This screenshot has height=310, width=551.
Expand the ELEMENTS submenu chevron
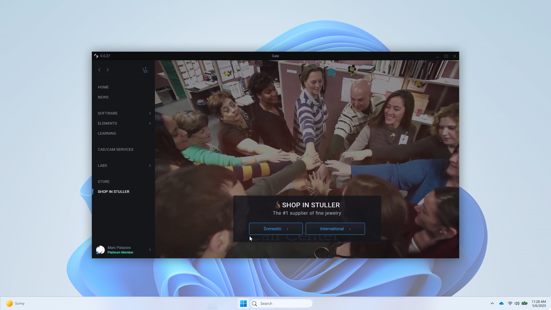point(150,123)
